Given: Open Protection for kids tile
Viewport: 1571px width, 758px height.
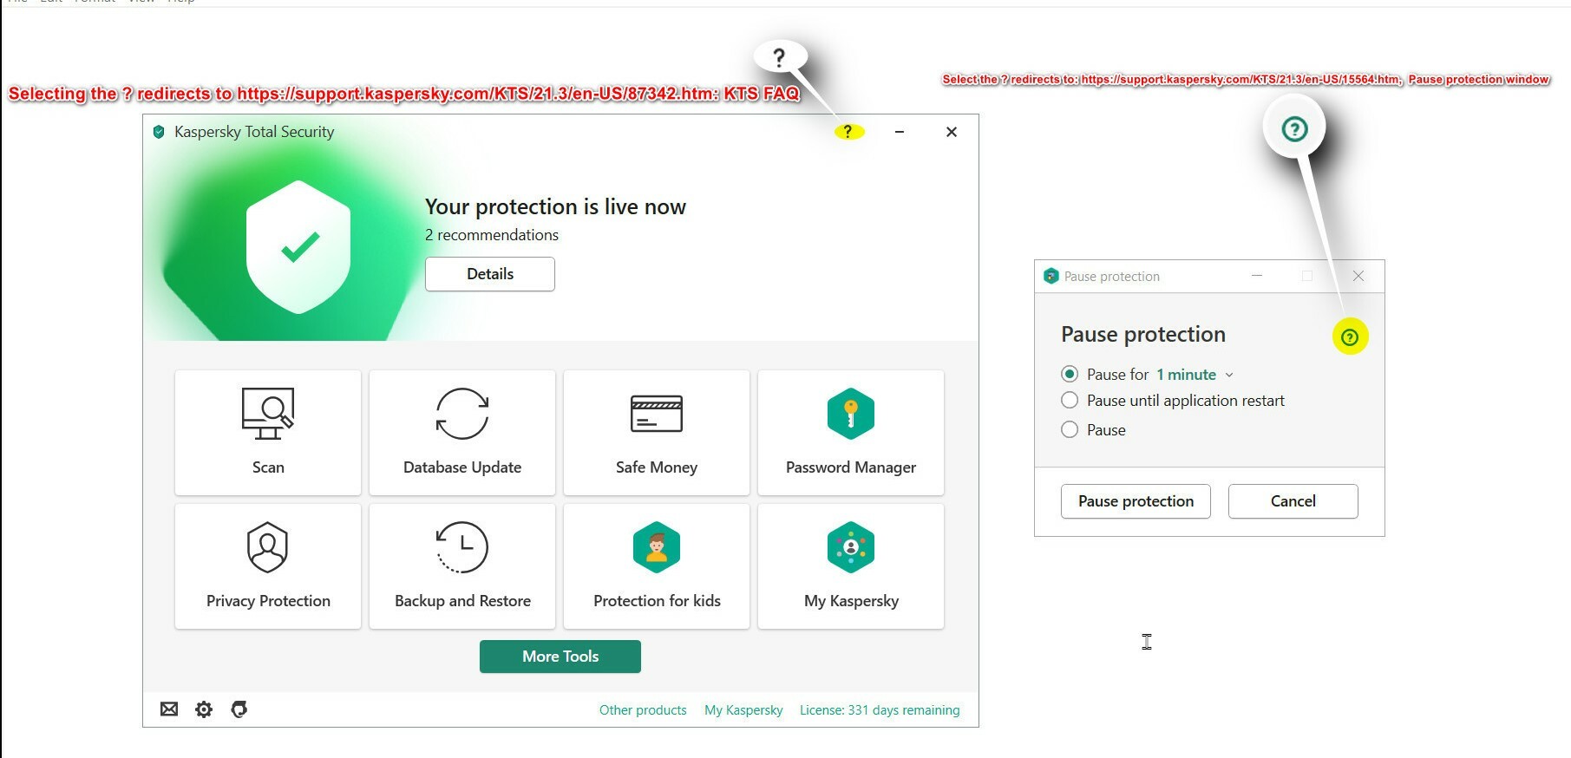Looking at the screenshot, I should click(x=657, y=566).
